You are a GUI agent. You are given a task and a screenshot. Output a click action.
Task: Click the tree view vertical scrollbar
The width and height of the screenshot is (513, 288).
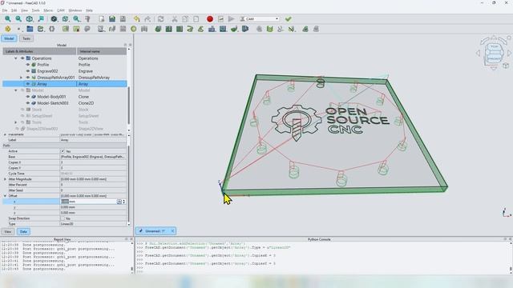[x=128, y=105]
